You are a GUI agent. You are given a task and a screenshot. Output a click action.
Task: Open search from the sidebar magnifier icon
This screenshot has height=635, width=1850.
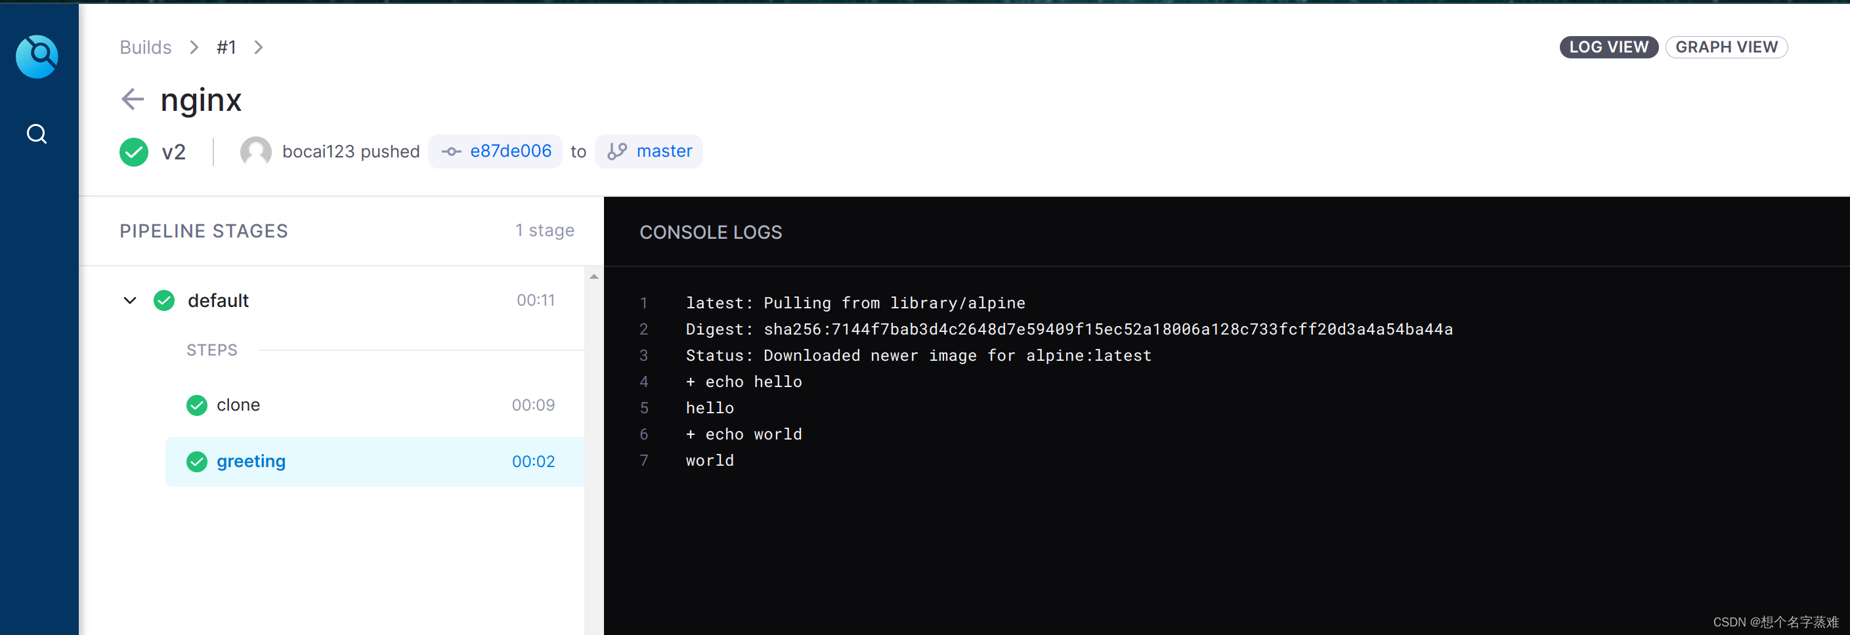click(37, 134)
